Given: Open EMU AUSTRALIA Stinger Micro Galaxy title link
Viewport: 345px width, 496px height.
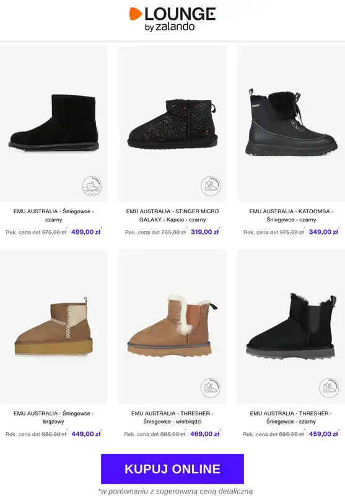Looking at the screenshot, I should pyautogui.click(x=172, y=215).
